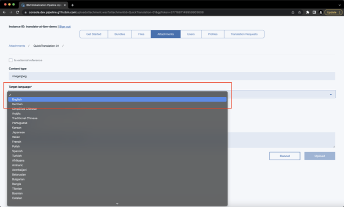Select French as target language
Viewport: 344px width, 207px height.
pos(117,142)
